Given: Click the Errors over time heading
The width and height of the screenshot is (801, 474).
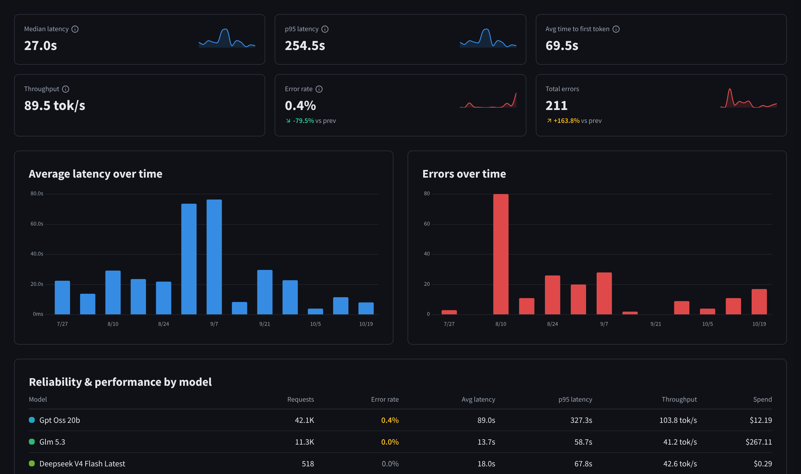Looking at the screenshot, I should pyautogui.click(x=464, y=174).
